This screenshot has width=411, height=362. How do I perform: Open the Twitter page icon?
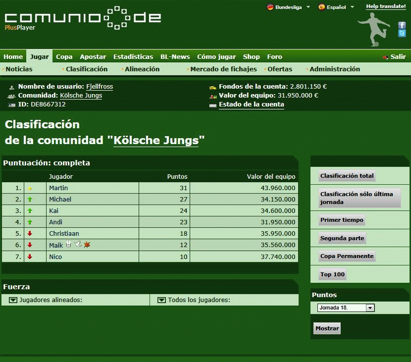coord(402,33)
